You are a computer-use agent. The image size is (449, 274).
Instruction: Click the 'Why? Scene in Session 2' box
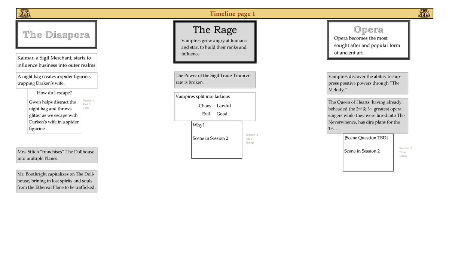(x=217, y=139)
